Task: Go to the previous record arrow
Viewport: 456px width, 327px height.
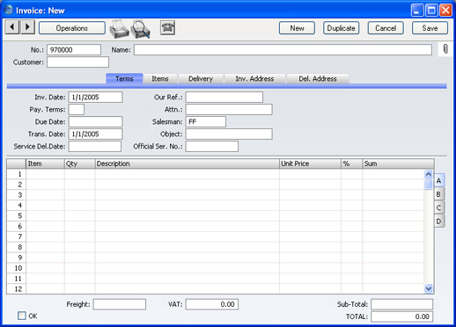Action: [12, 27]
